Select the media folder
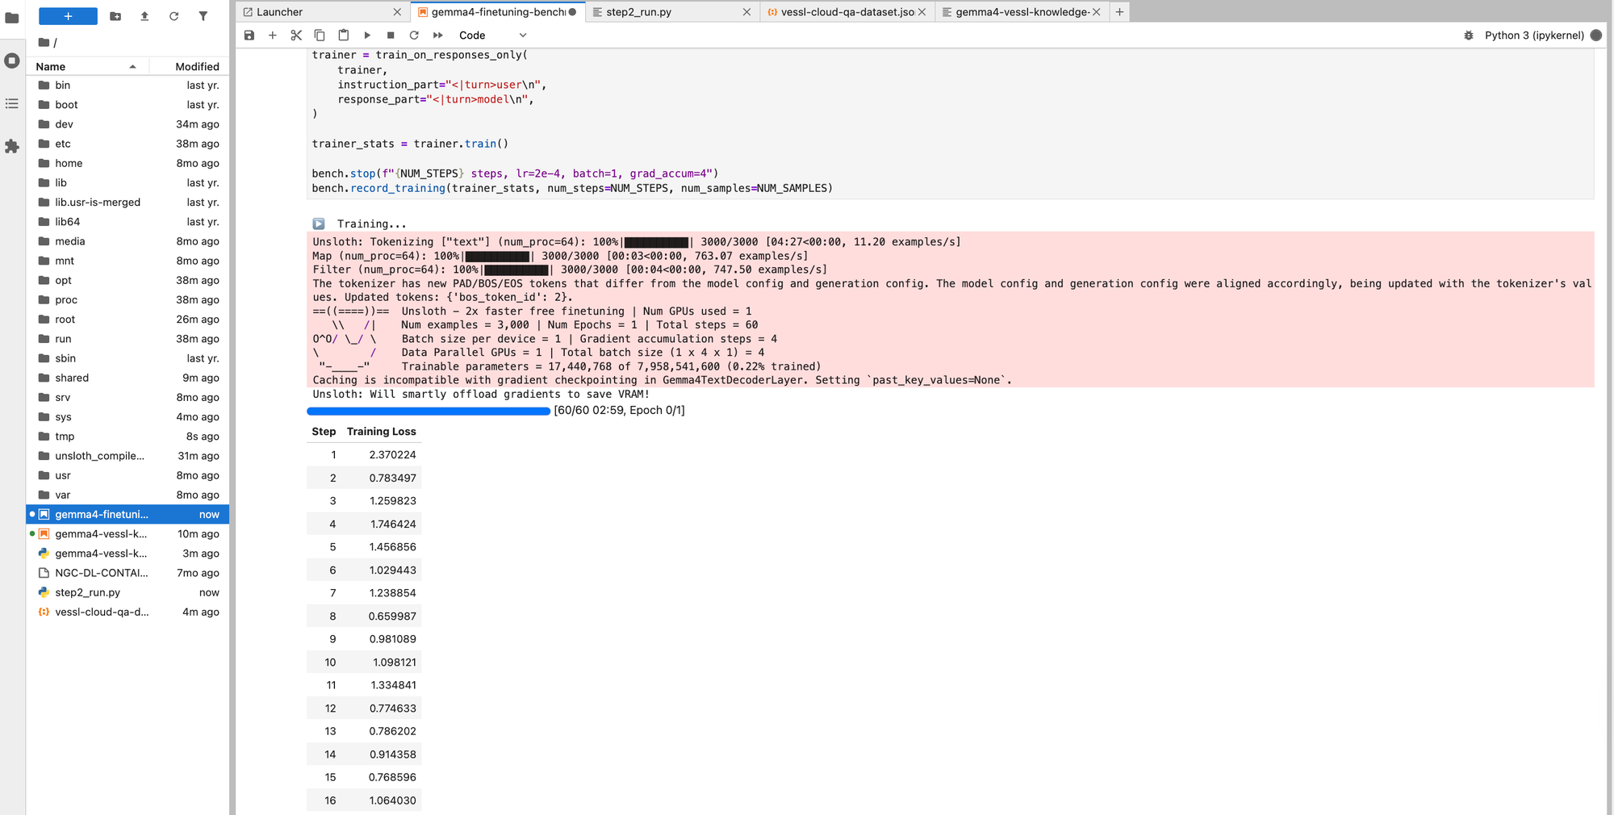The height and width of the screenshot is (815, 1614). tap(128, 241)
